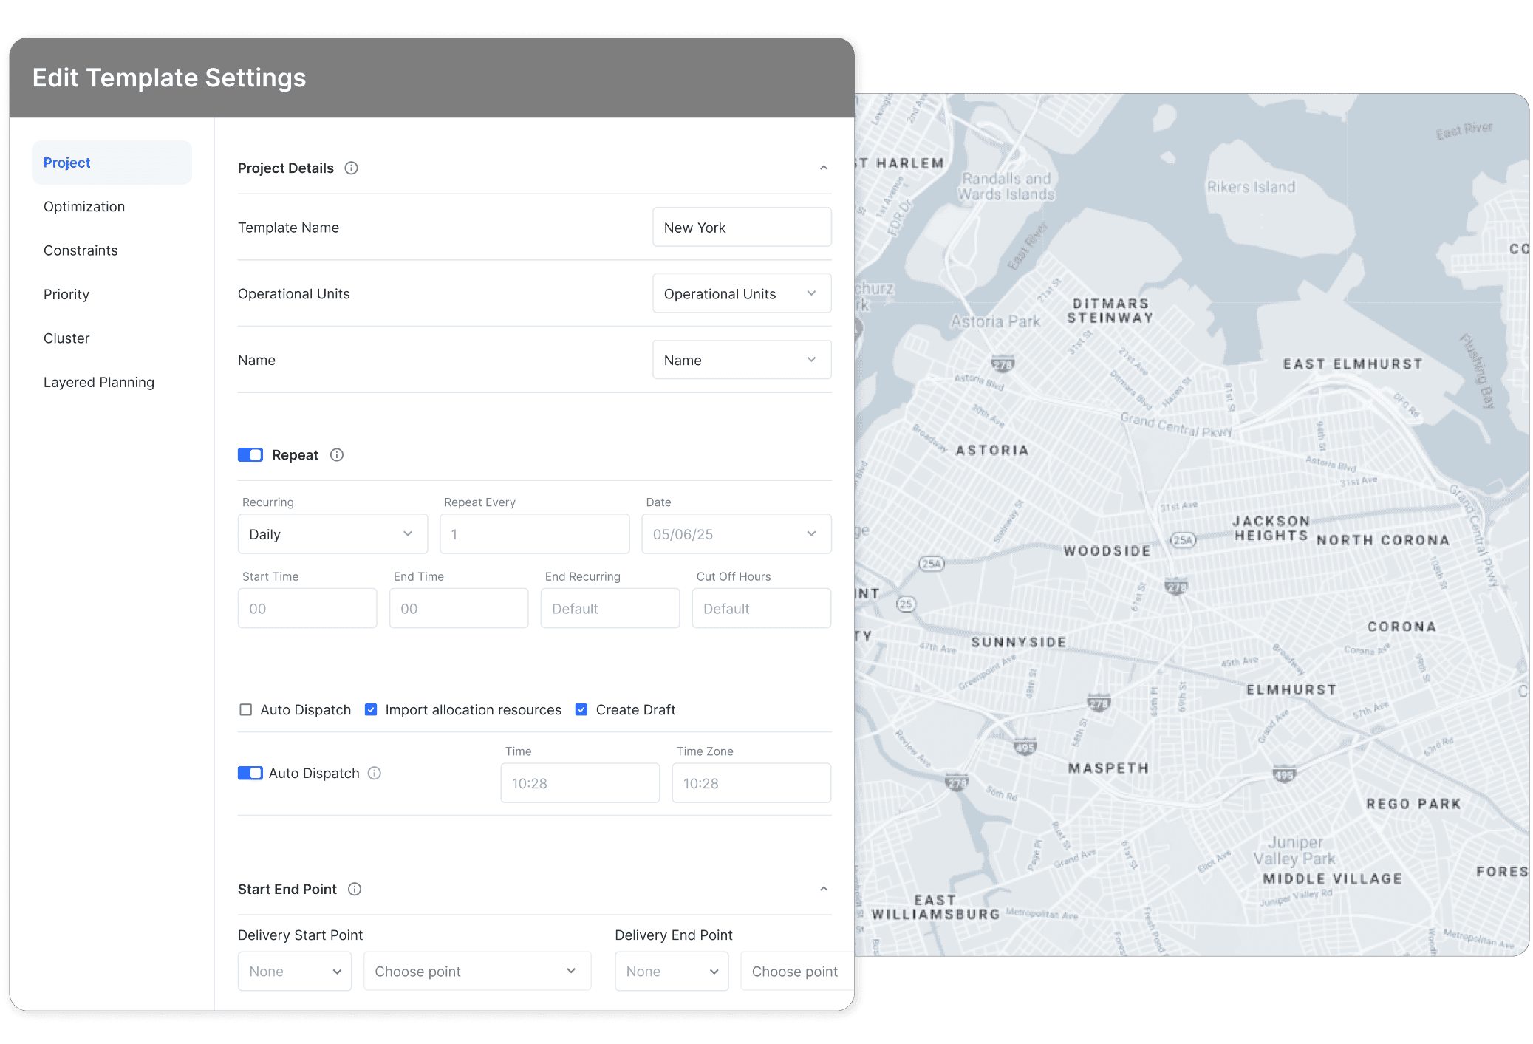This screenshot has width=1533, height=1044.
Task: Select the Project tab in sidebar
Action: (112, 163)
